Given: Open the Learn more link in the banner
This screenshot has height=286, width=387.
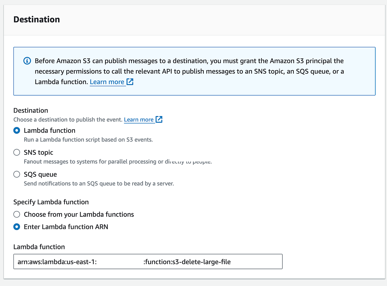Looking at the screenshot, I should (107, 82).
